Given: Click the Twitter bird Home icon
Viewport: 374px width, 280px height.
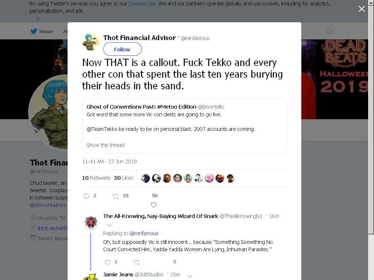Looking at the screenshot, I should pyautogui.click(x=34, y=31).
